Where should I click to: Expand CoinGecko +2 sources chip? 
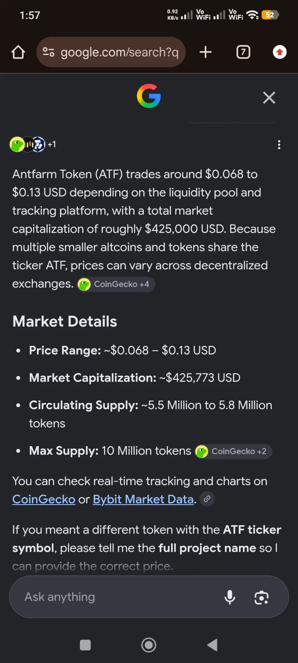coord(234,451)
